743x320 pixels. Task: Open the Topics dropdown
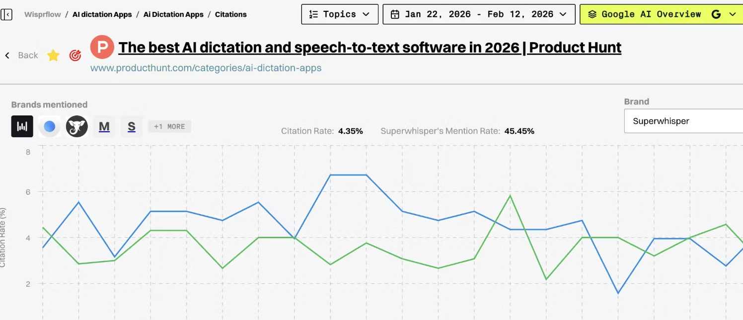coord(340,14)
